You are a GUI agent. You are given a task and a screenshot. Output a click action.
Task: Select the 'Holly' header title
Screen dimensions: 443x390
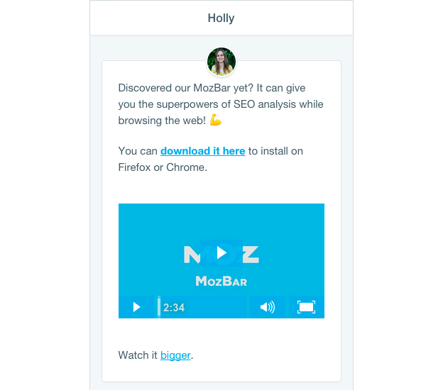tap(221, 18)
